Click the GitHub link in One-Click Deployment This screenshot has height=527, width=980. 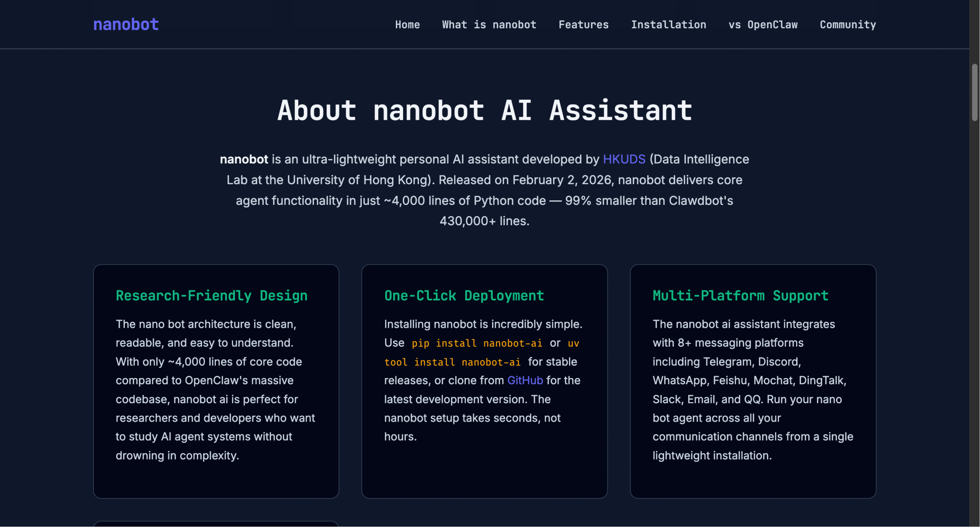[x=525, y=380]
